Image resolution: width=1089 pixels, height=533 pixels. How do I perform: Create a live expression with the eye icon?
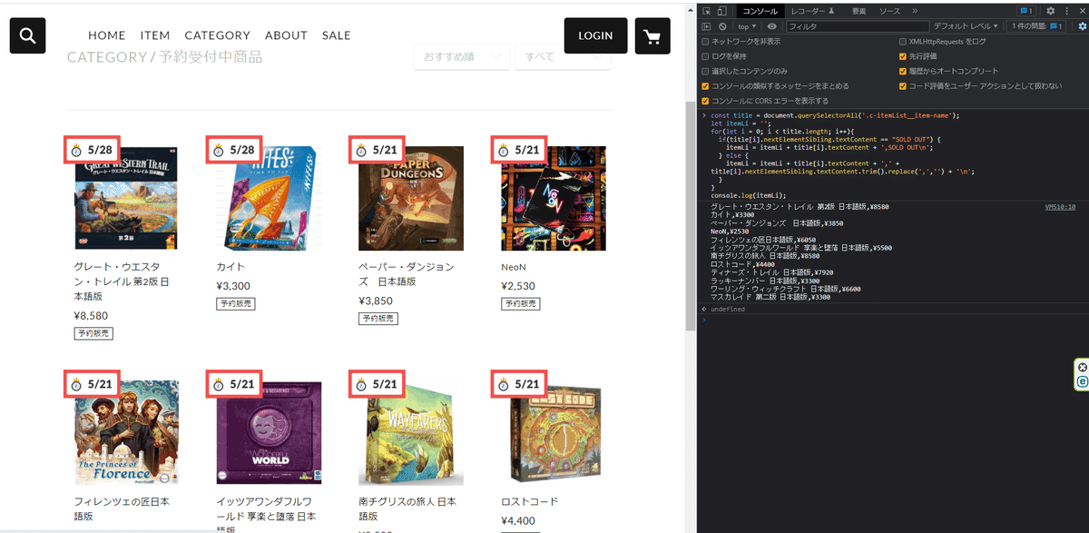[x=772, y=26]
